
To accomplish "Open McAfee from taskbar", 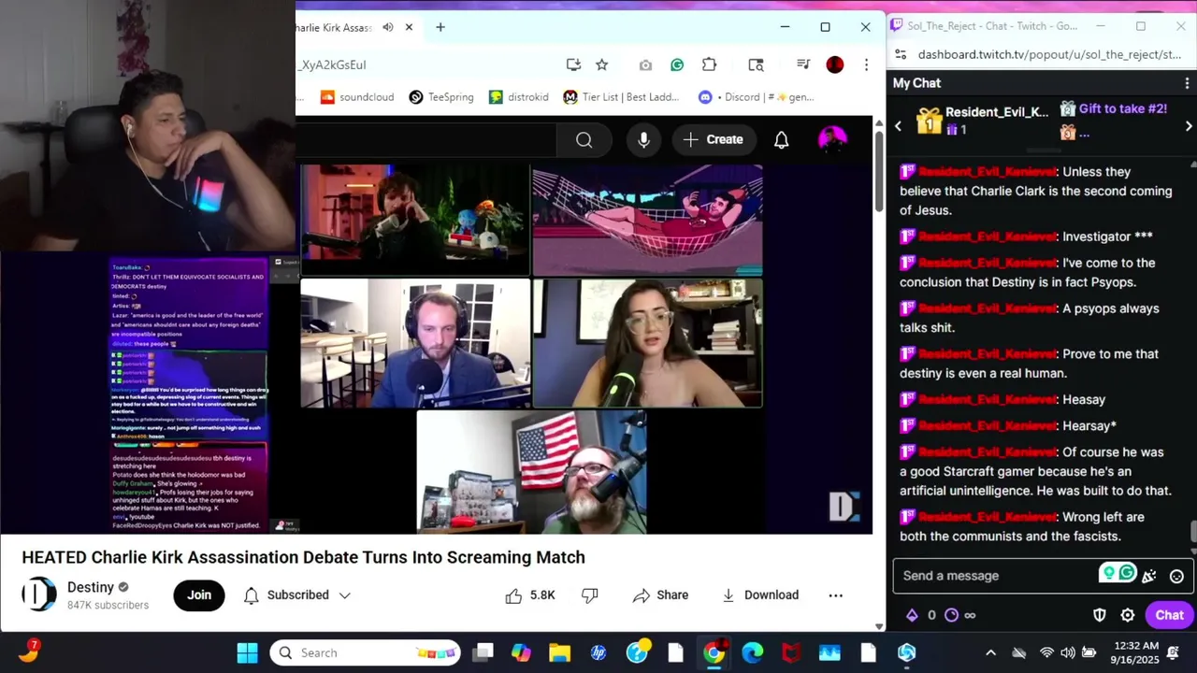I will coord(791,652).
